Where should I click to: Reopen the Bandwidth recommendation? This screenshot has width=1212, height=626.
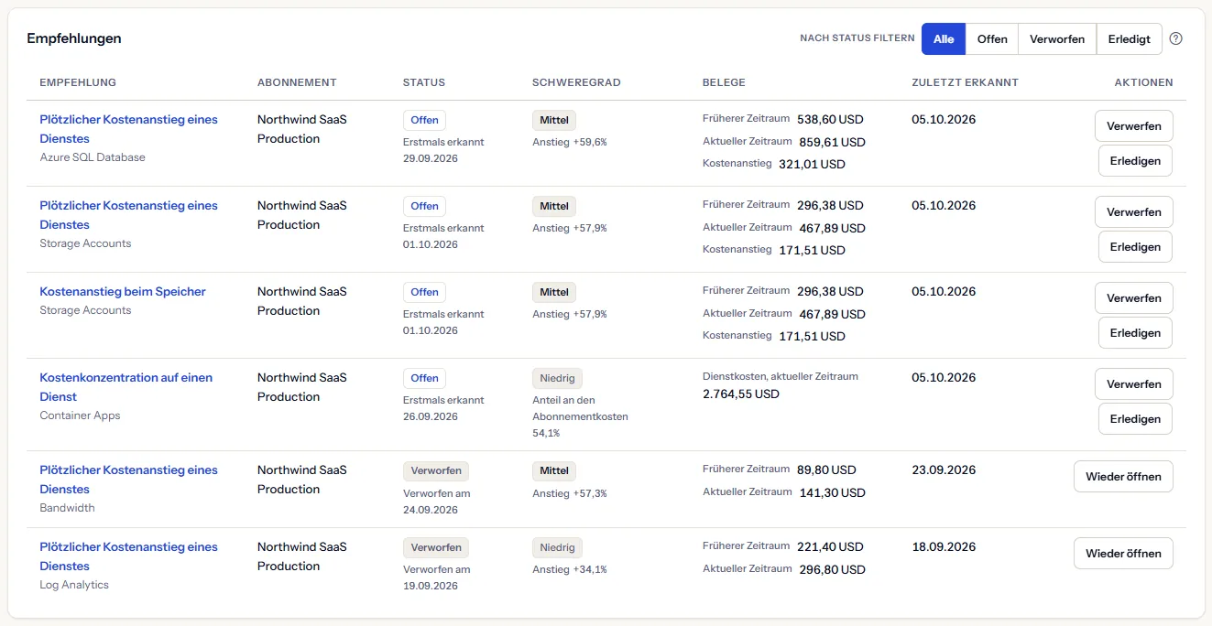click(1123, 477)
